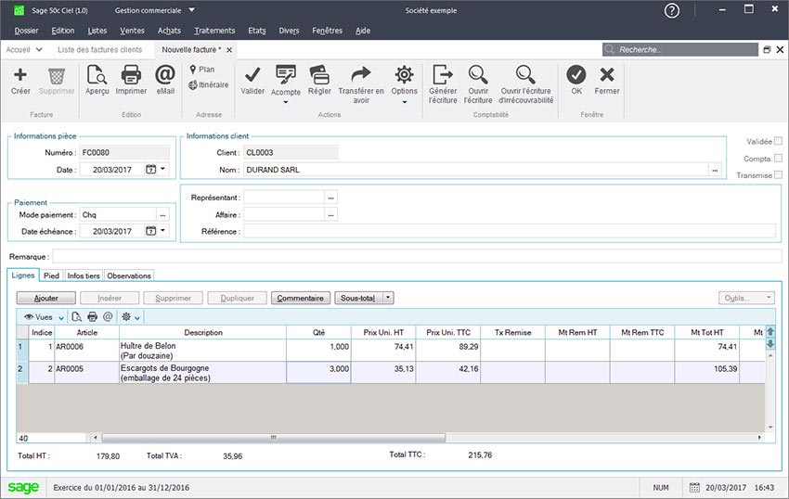
Task: Click the Imprimer printer icon
Action: click(131, 75)
